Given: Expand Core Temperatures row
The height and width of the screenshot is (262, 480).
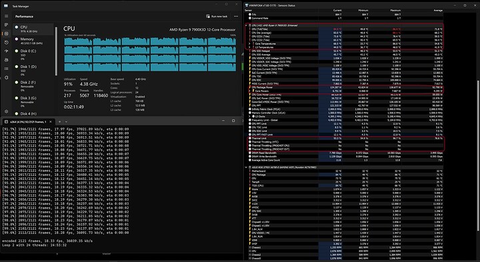Looking at the screenshot, I should pyautogui.click(x=250, y=44).
